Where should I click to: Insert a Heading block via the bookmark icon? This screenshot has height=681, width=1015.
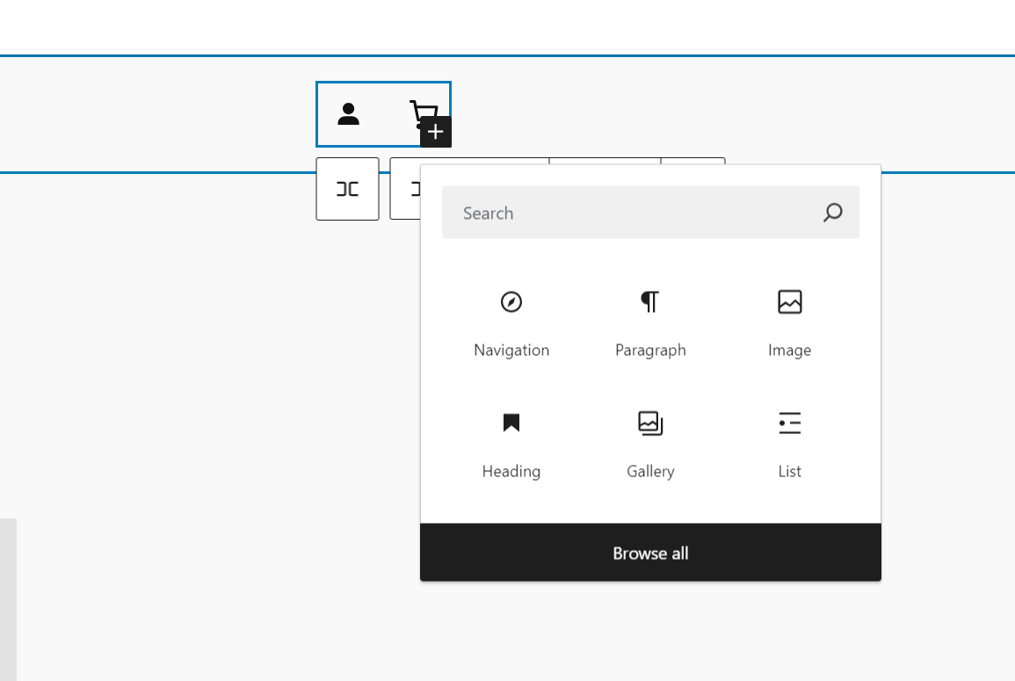point(511,423)
